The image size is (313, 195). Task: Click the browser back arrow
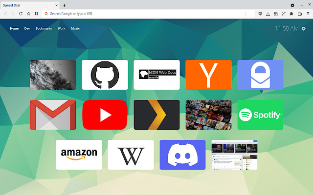5,14
